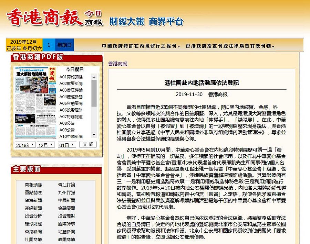Click 投資理財 under 主要版面
The width and height of the screenshot is (310, 244).
[x=66, y=216]
